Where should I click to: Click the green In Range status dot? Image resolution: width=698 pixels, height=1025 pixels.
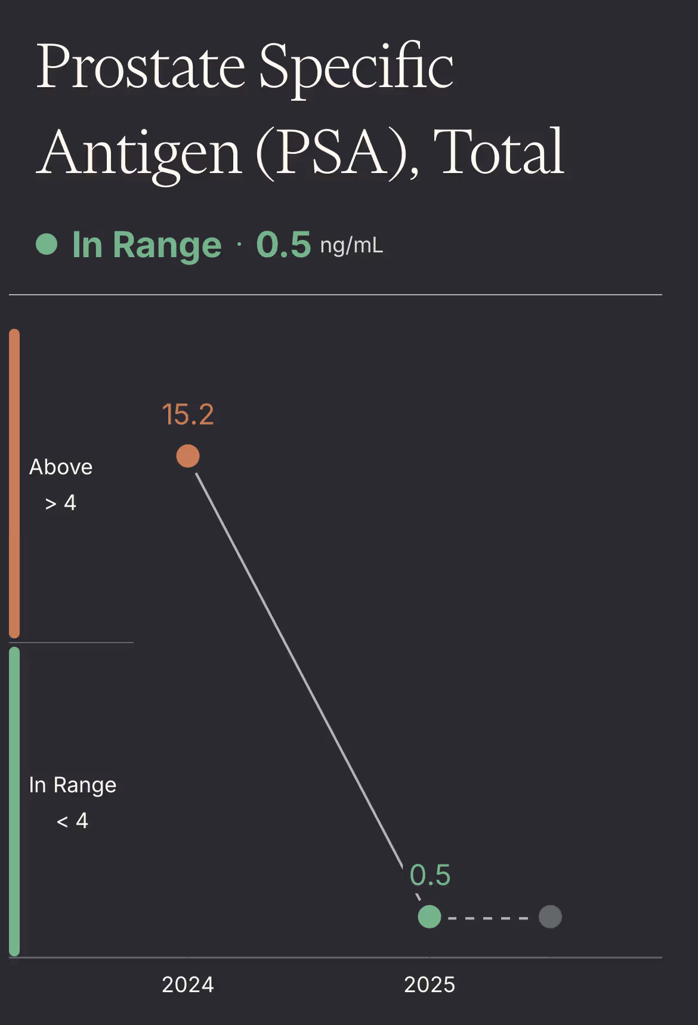coord(47,244)
